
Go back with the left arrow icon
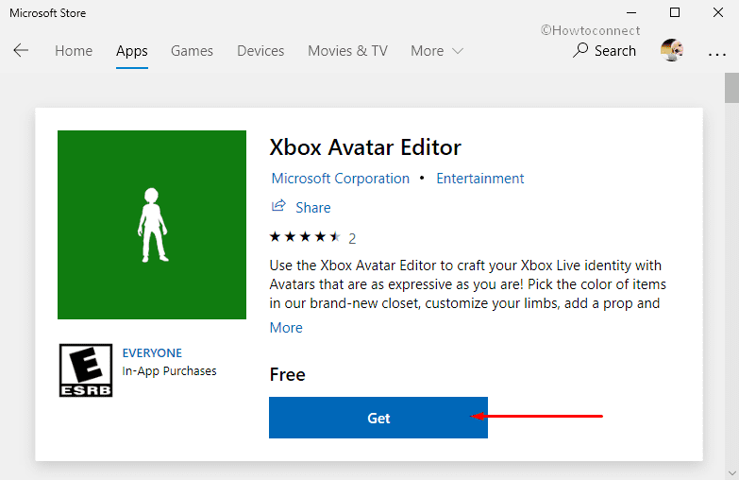[21, 50]
